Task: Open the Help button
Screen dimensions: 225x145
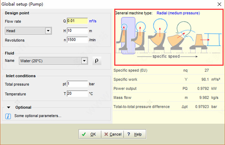Action: pos(135,134)
